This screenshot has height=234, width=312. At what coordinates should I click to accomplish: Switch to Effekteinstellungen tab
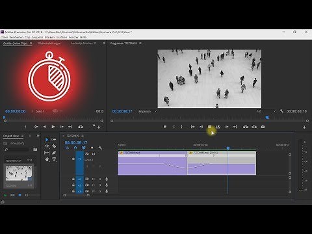[x=49, y=44]
